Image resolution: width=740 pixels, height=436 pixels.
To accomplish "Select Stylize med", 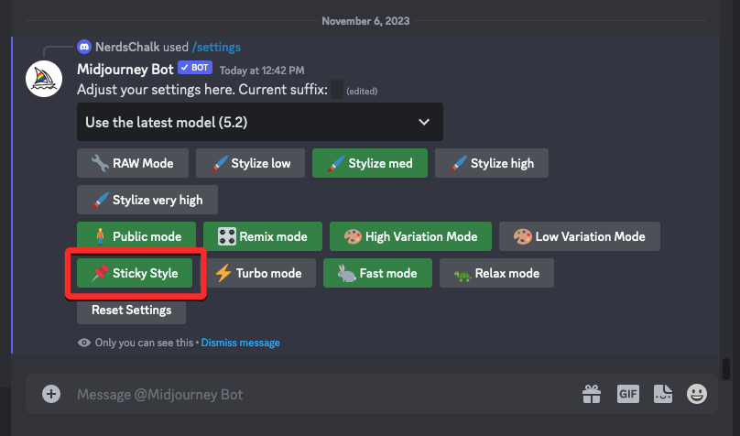I will coord(369,163).
